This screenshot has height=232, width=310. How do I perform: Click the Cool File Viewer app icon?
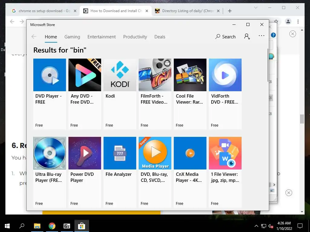click(190, 75)
